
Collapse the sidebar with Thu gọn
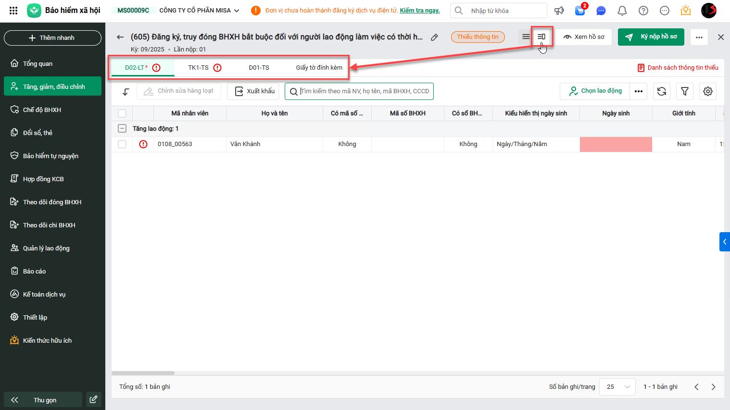click(43, 399)
